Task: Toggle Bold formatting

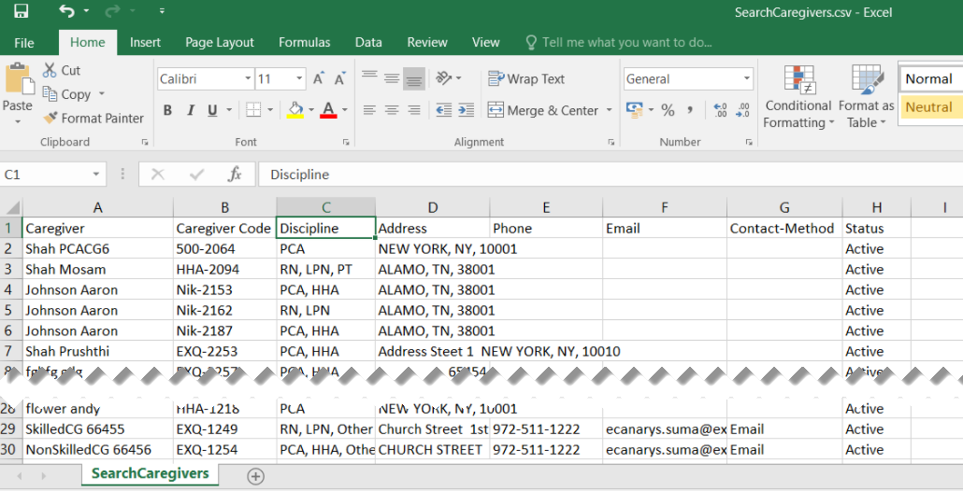Action: pos(167,110)
